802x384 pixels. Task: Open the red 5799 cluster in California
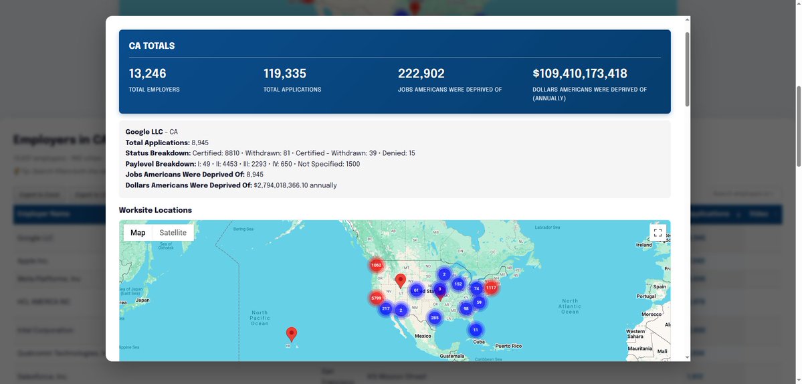click(377, 298)
